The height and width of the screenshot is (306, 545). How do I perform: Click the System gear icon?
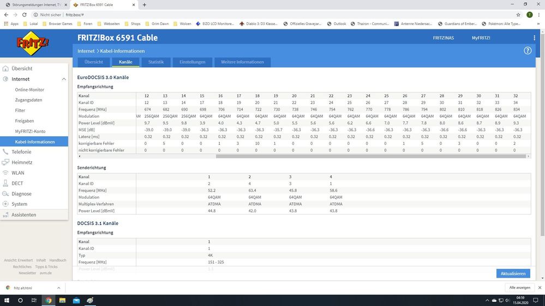click(x=5, y=204)
